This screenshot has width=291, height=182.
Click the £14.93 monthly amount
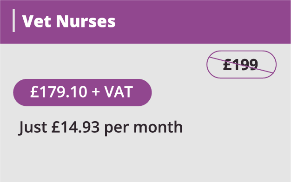(x=75, y=127)
